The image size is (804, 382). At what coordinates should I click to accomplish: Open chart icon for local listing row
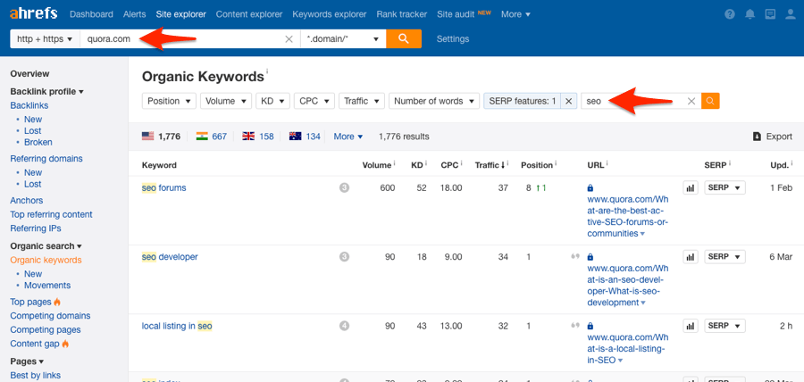click(691, 325)
